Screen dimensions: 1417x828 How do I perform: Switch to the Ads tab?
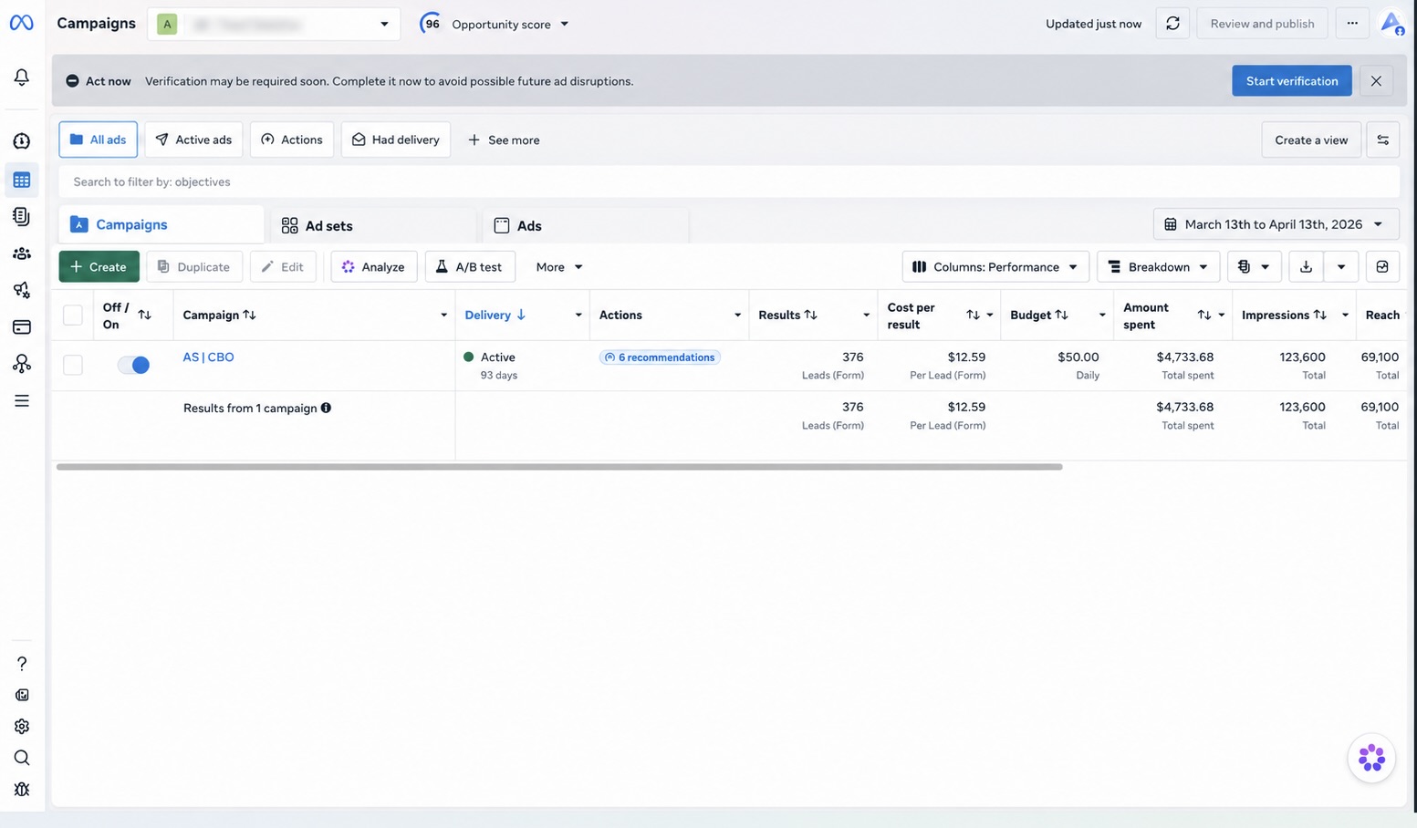pyautogui.click(x=585, y=225)
